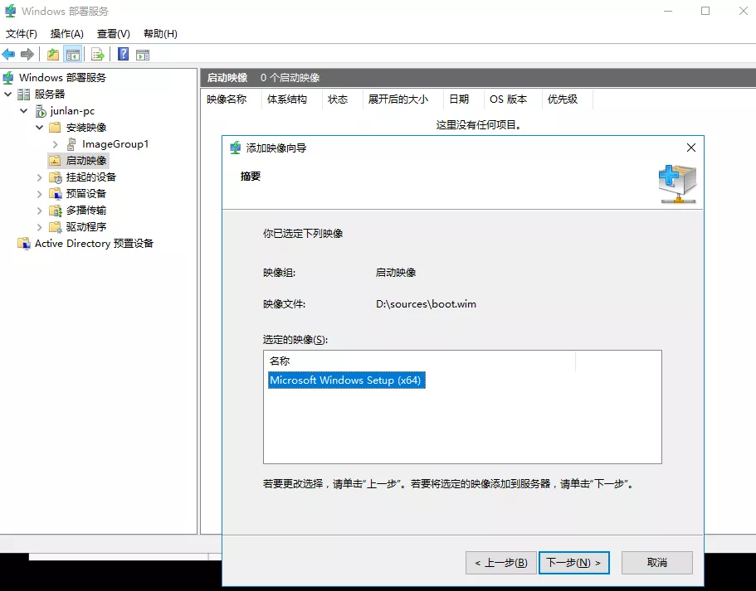Cancel the wizard with 取消 button
The image size is (756, 591).
656,563
